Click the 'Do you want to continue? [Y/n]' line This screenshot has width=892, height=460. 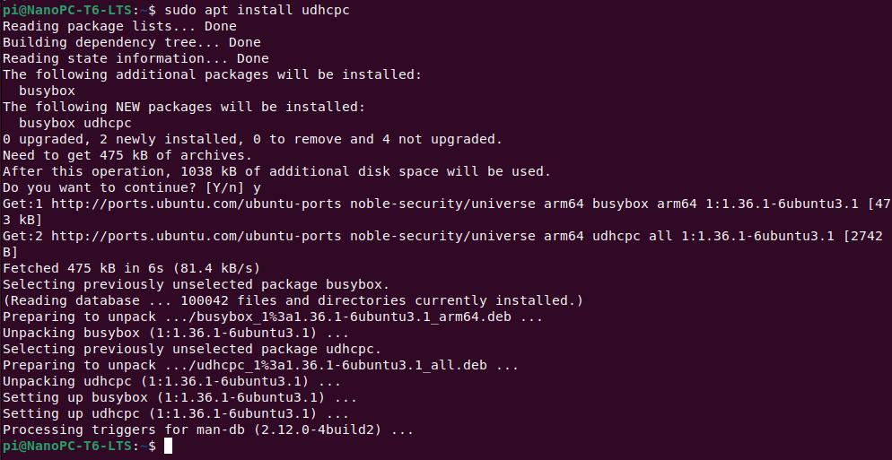[x=132, y=187]
